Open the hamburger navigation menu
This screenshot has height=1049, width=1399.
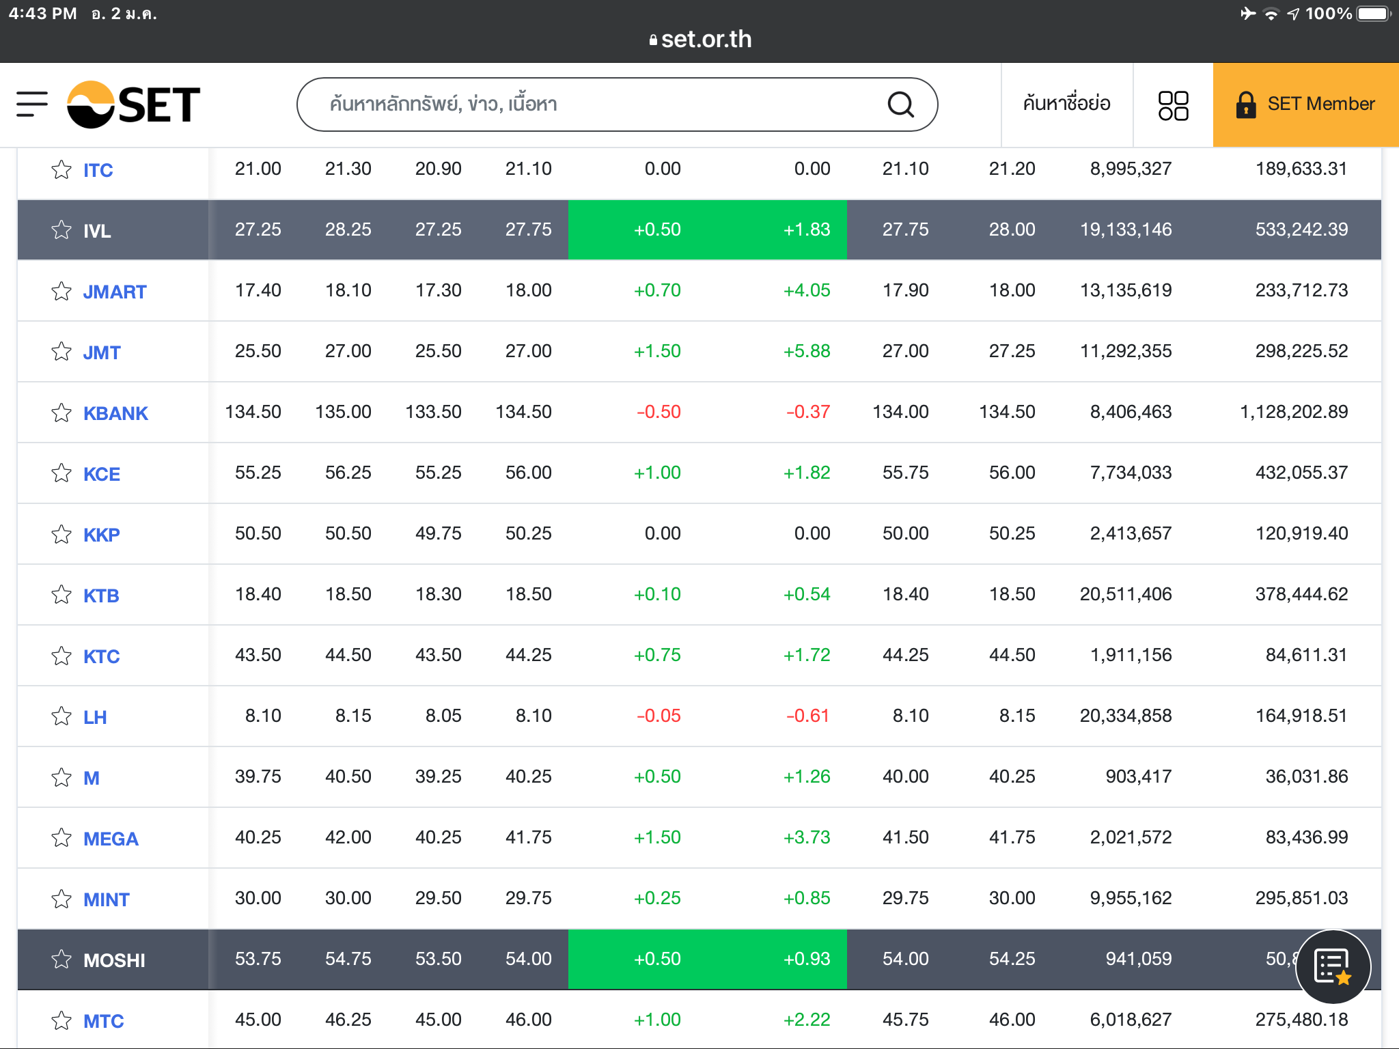point(32,104)
